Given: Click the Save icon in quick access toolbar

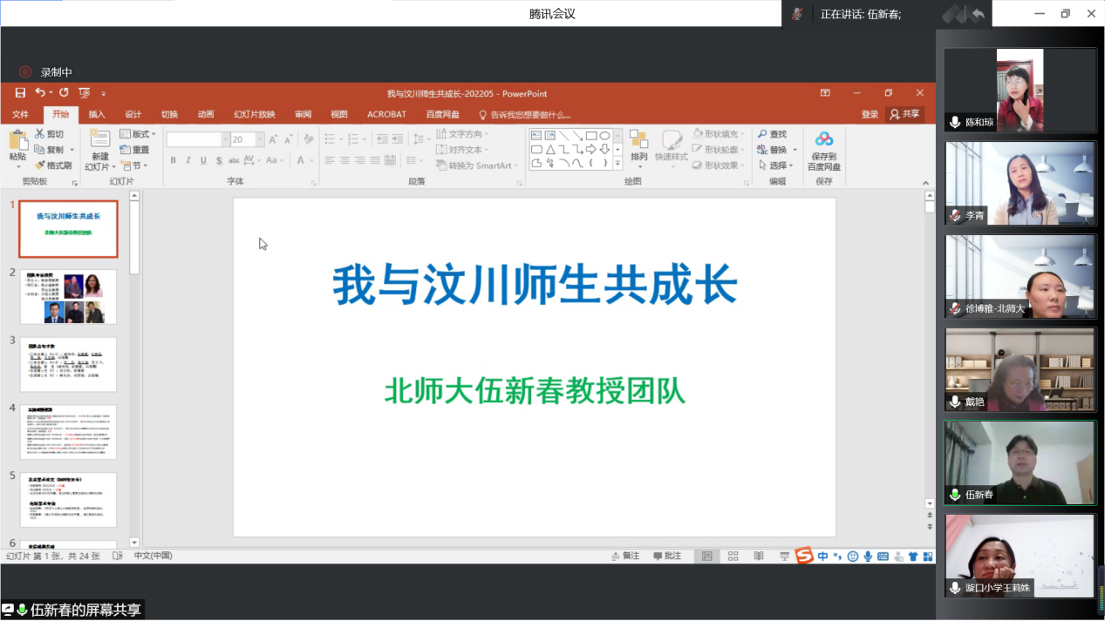Looking at the screenshot, I should (20, 93).
